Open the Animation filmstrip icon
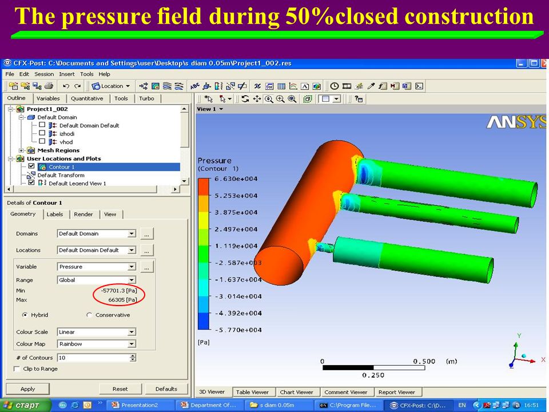This screenshot has height=412, width=549. pos(347,86)
